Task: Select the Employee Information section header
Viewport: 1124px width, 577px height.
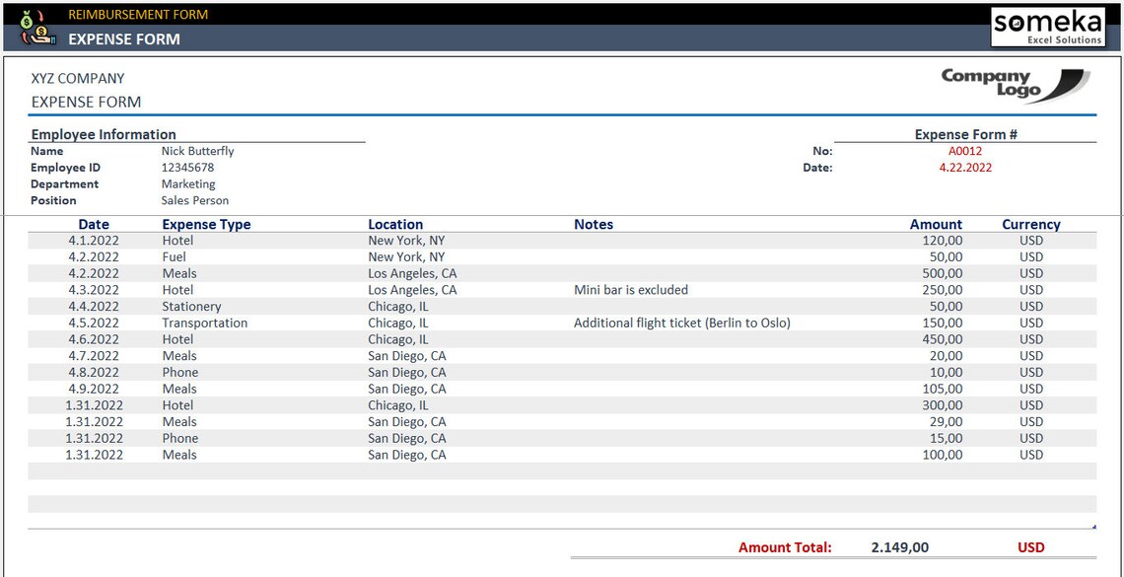Action: click(103, 134)
